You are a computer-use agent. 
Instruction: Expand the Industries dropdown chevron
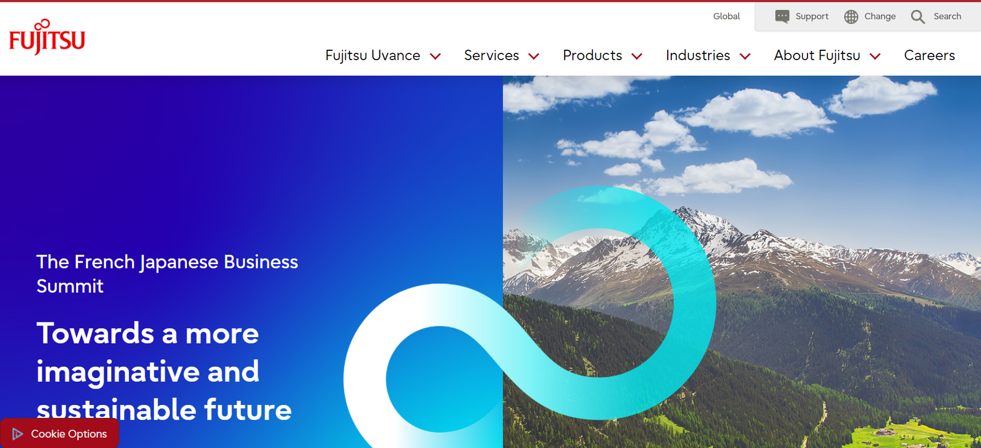(x=745, y=56)
